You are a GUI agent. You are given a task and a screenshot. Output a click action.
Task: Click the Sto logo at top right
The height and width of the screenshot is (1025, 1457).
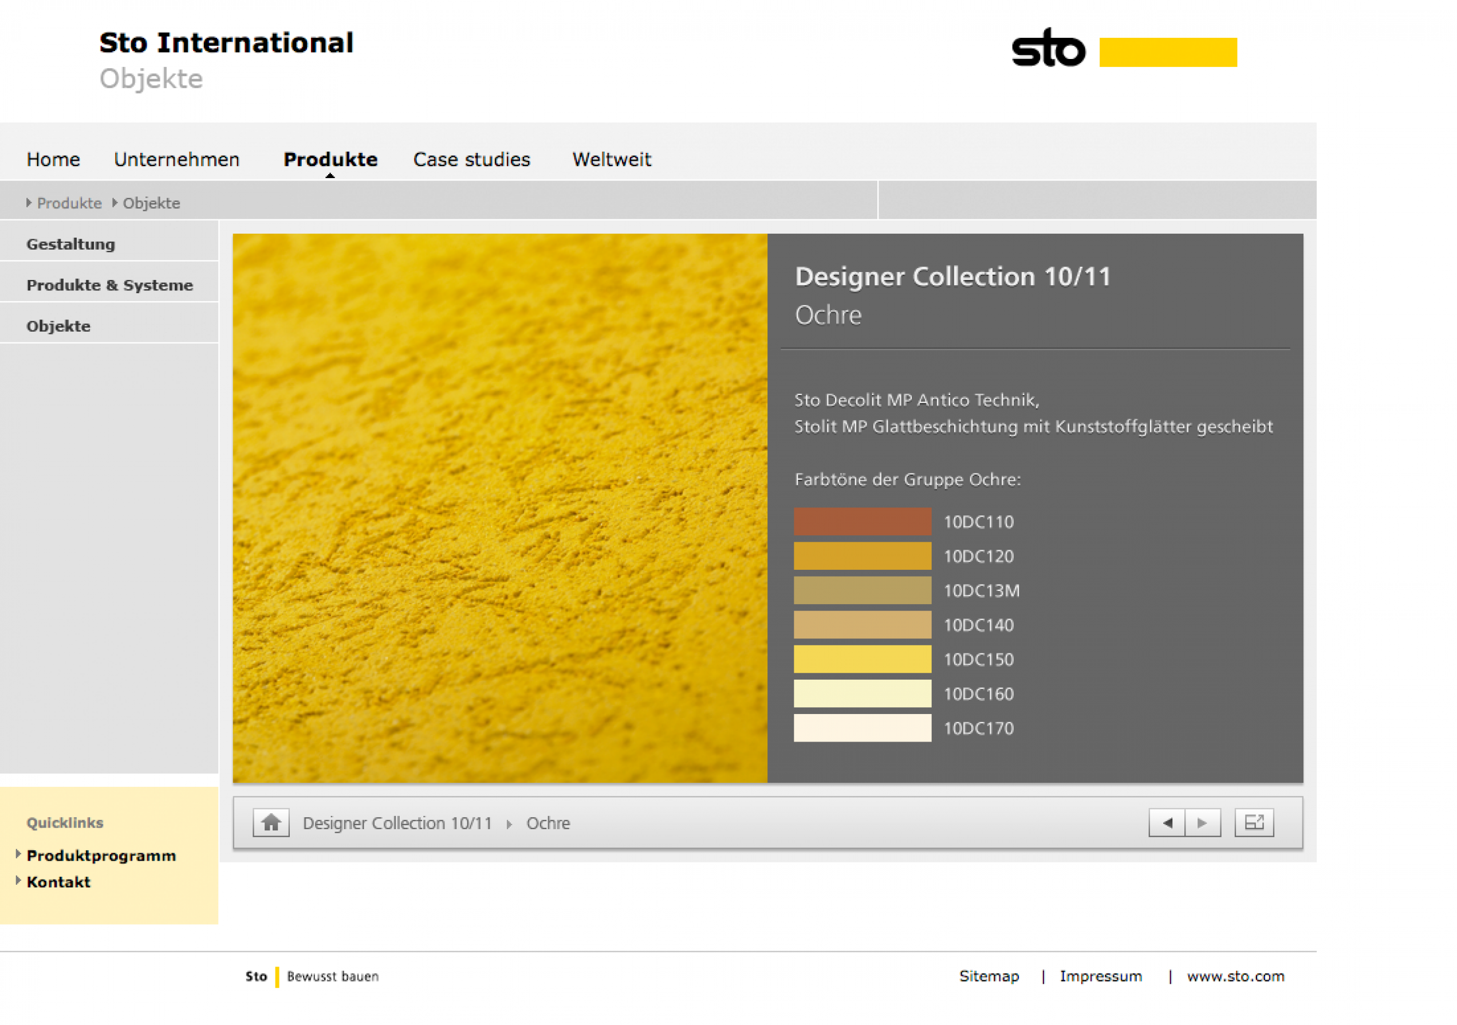[1048, 49]
